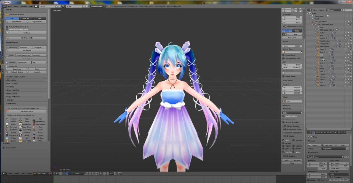Open the File menu
The width and height of the screenshot is (353, 183).
pos(9,6)
